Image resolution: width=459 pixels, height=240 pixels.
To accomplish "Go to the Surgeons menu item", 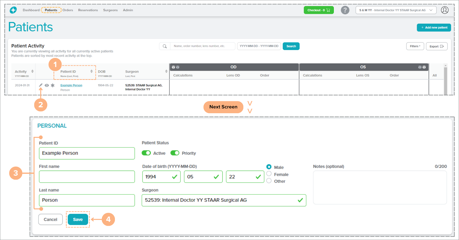I will (110, 10).
